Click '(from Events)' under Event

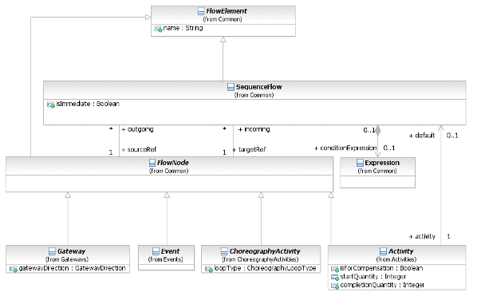165,259
